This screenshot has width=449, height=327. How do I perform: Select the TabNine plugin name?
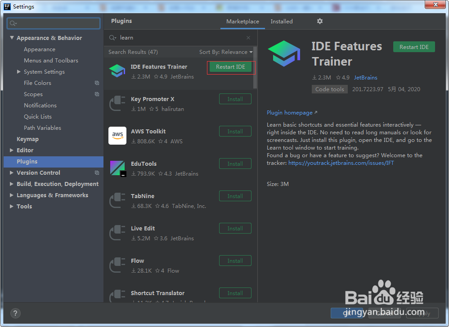click(x=142, y=196)
